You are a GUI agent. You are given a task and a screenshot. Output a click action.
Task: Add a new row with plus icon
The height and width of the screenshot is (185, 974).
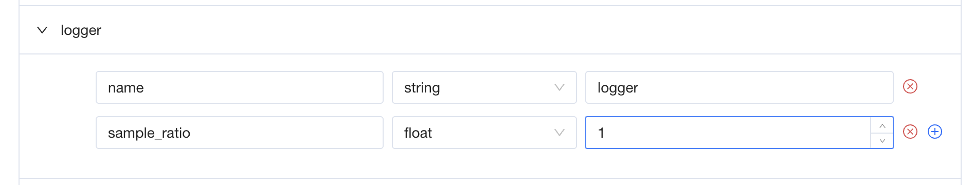click(x=935, y=132)
